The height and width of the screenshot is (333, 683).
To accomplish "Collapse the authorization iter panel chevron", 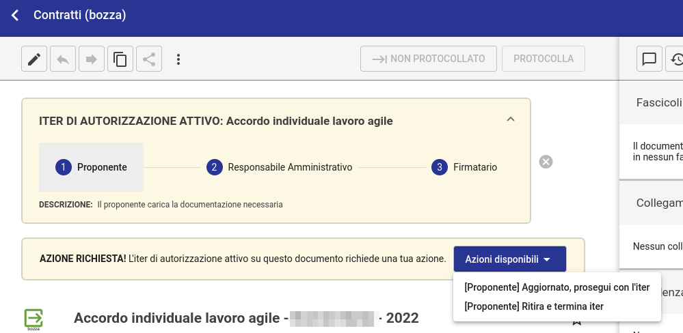I will click(511, 119).
